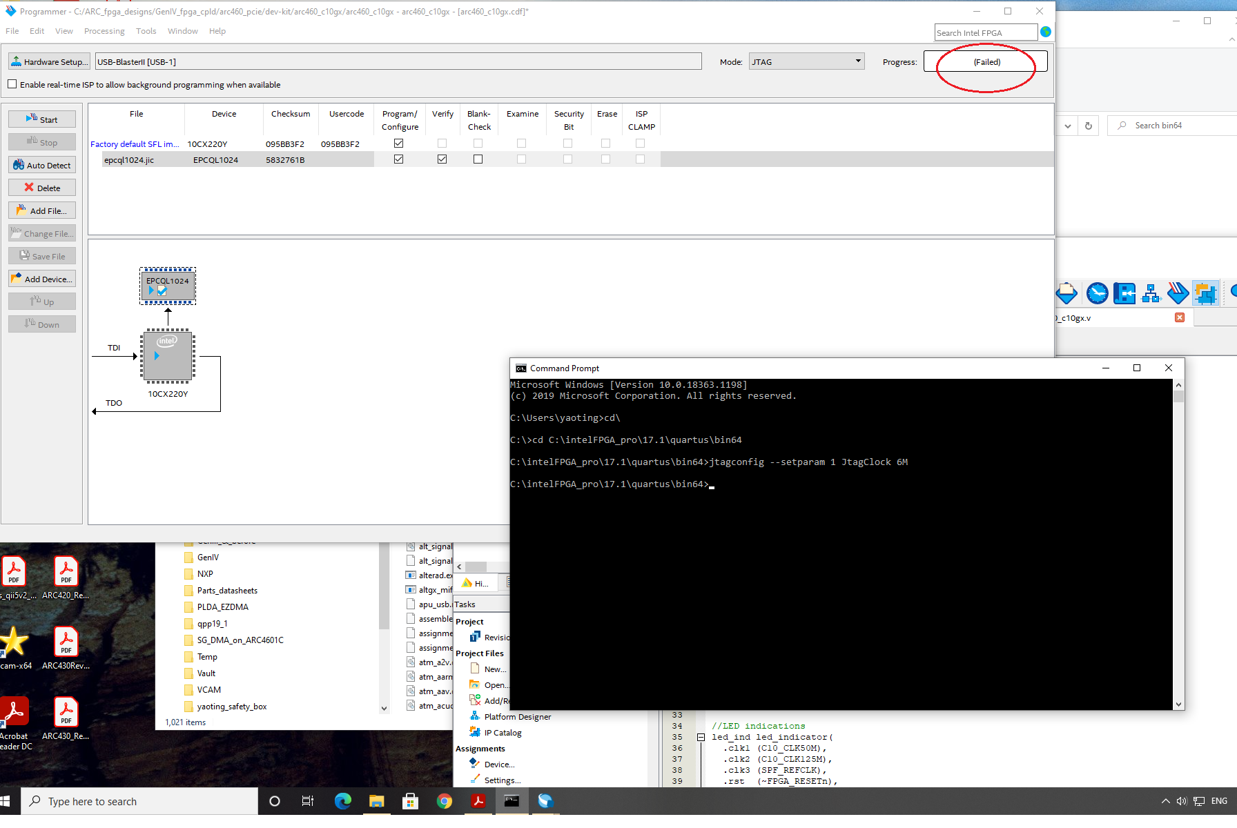Click the Programmer icon in Quartus toolbar
Screen dimensions: 1237x828
[1178, 293]
